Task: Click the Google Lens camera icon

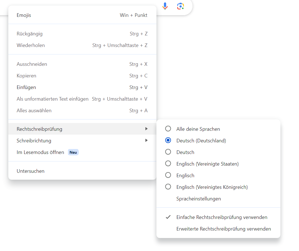Action: coord(181,6)
